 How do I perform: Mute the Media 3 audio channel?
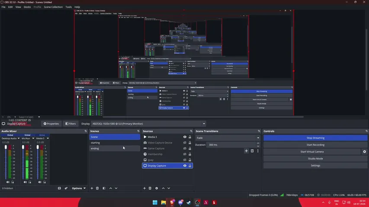coord(40,182)
